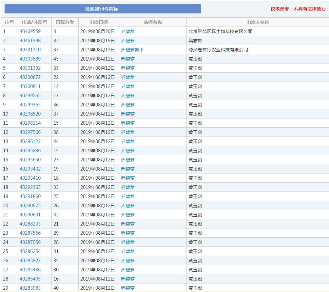Open application number 40303589
329x292 pixels.
point(30,59)
